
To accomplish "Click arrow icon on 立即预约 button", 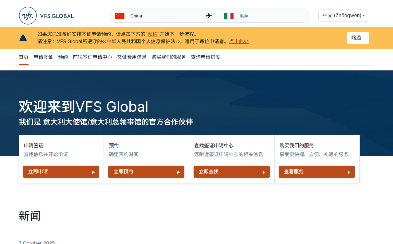I will 179,172.
